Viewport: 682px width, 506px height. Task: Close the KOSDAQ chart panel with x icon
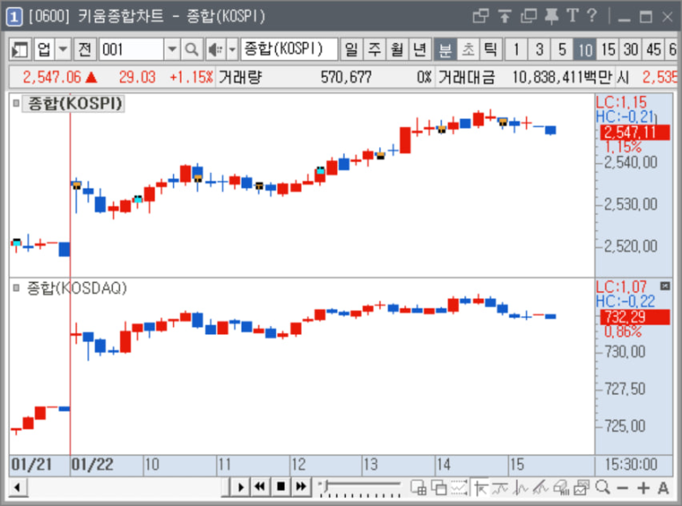664,286
